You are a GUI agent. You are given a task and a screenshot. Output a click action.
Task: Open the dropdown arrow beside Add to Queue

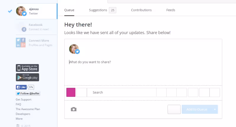point(215,109)
